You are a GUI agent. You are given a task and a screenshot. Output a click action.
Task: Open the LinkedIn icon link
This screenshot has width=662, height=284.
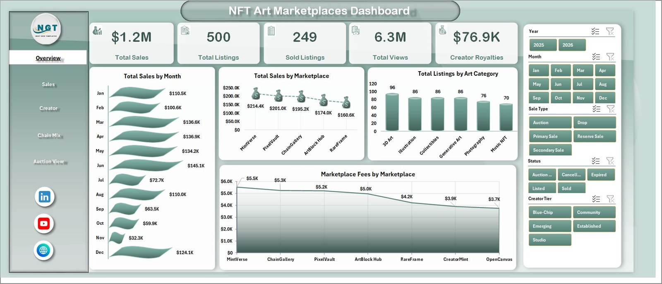[44, 197]
